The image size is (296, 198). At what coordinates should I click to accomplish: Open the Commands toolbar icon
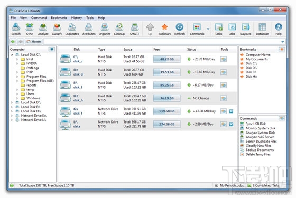pos(197,29)
